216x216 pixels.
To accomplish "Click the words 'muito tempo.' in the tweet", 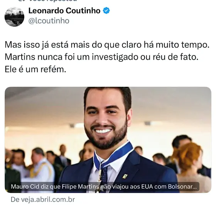I will [x=182, y=45].
